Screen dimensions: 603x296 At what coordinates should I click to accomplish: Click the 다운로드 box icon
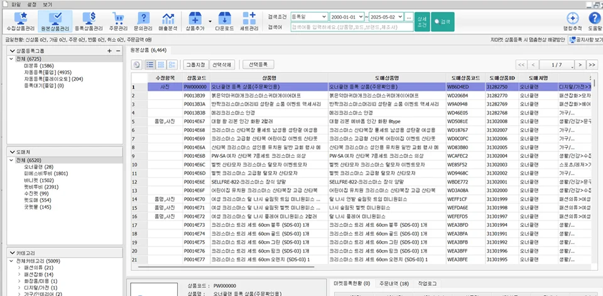coord(224,21)
